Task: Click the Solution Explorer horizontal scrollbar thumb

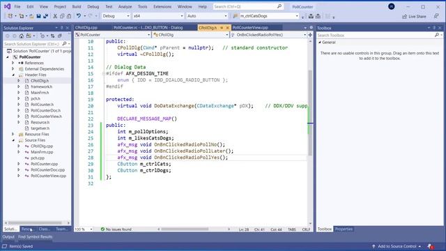Action: tap(35, 223)
